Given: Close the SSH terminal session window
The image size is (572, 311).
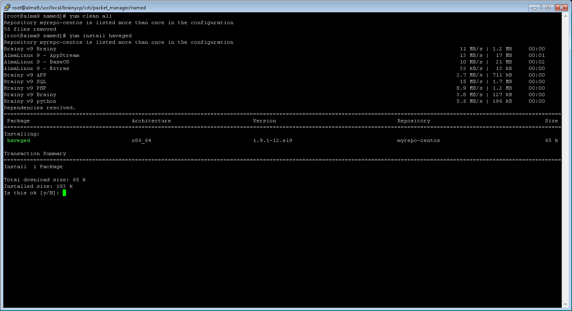Looking at the screenshot, I should [x=562, y=7].
